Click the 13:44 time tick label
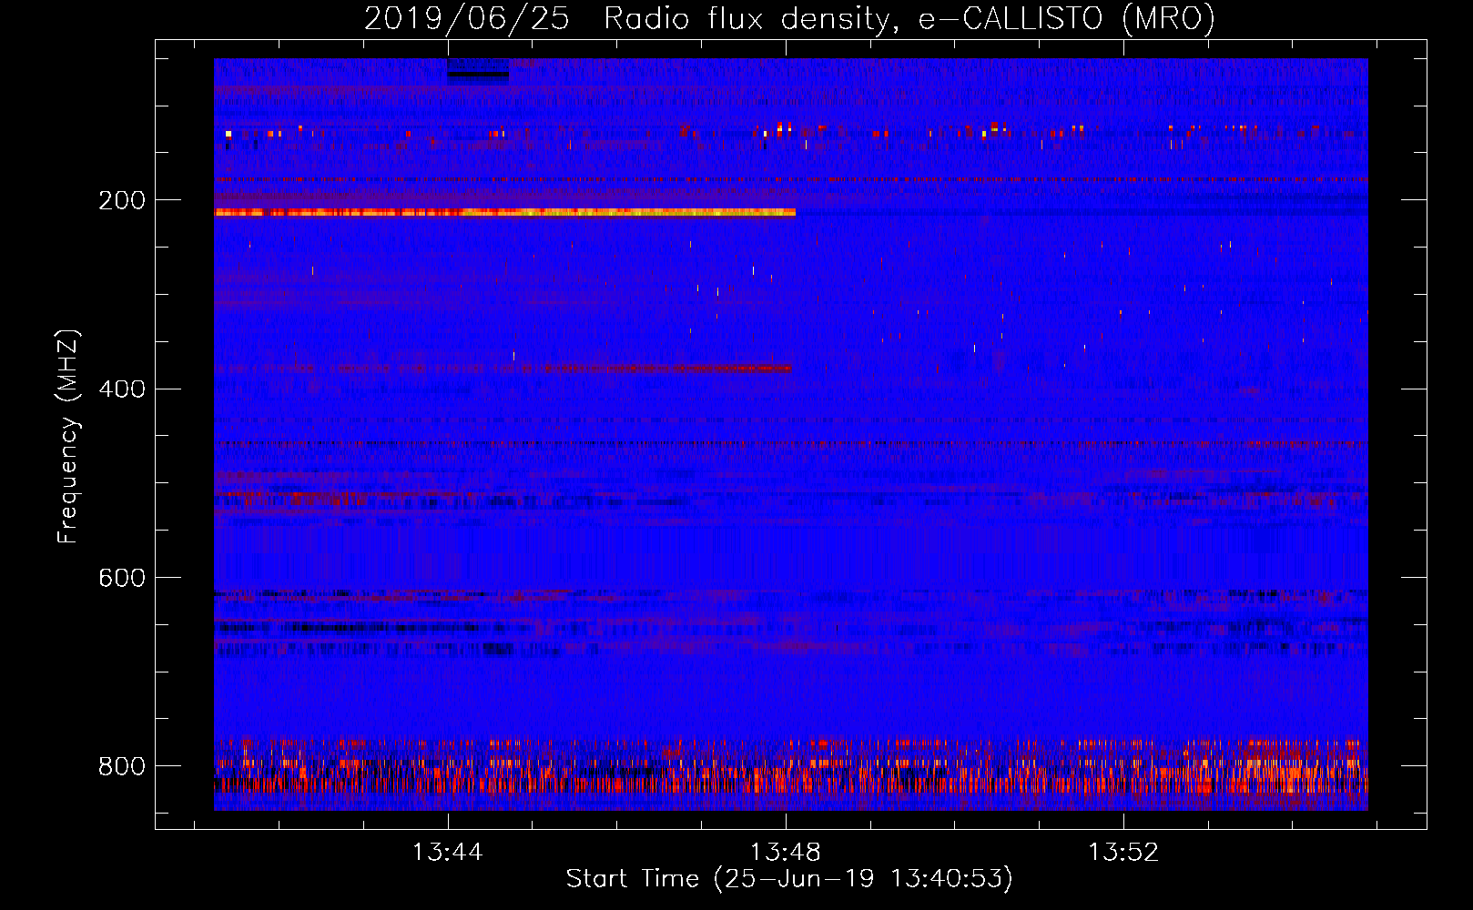 447,853
